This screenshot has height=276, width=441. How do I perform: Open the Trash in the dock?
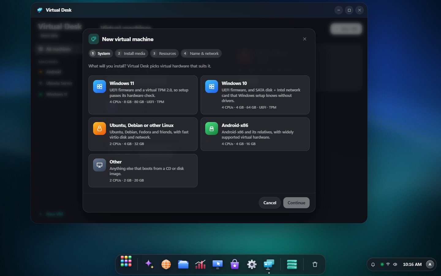pos(315,264)
